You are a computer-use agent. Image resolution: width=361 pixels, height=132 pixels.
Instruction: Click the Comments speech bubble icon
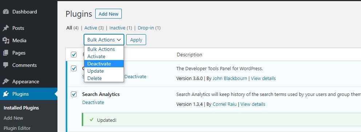pyautogui.click(x=6, y=65)
